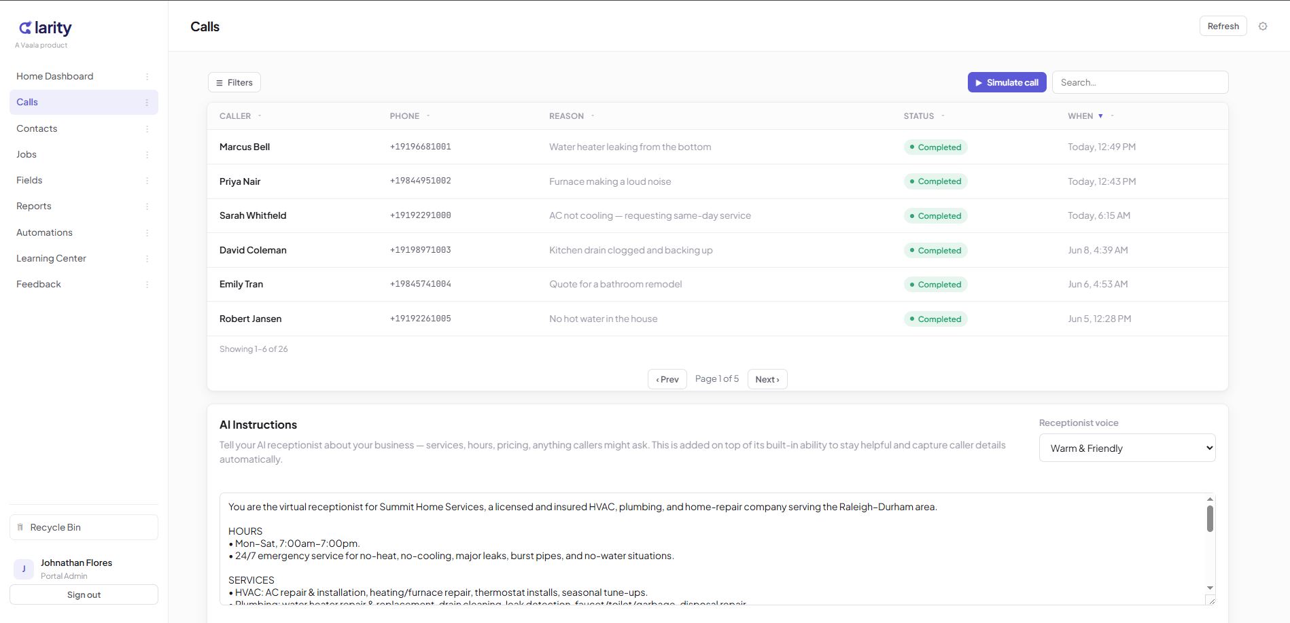Sort by the PHONE column header
This screenshot has width=1290, height=623.
pos(404,116)
